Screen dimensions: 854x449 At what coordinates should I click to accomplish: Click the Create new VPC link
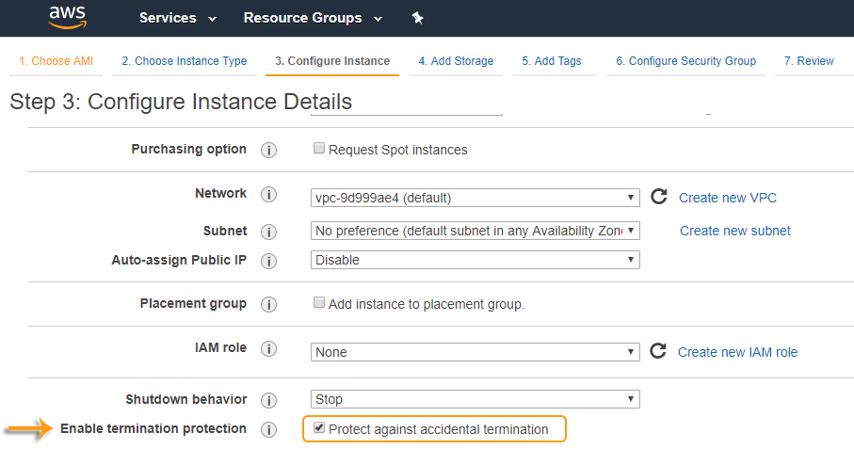coord(728,198)
